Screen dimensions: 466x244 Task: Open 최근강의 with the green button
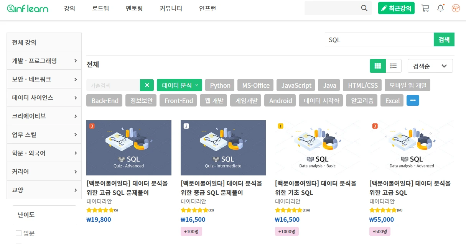click(x=396, y=8)
